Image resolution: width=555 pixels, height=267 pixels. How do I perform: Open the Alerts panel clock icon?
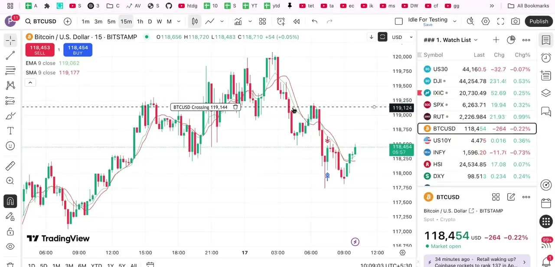546,58
